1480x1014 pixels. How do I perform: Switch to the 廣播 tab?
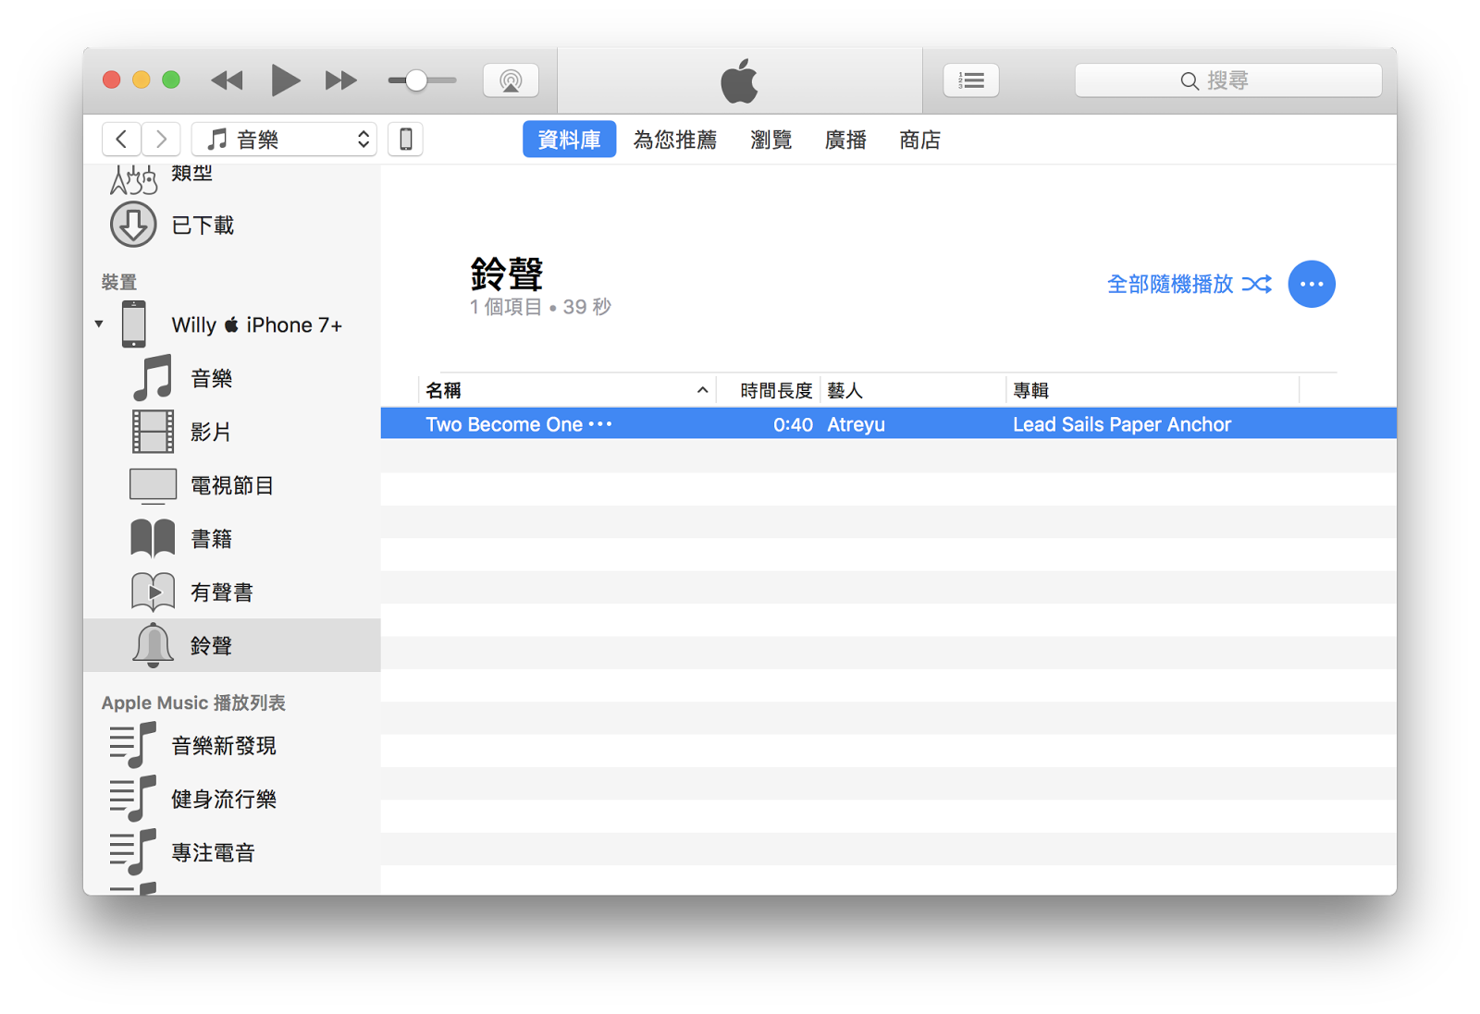845,140
